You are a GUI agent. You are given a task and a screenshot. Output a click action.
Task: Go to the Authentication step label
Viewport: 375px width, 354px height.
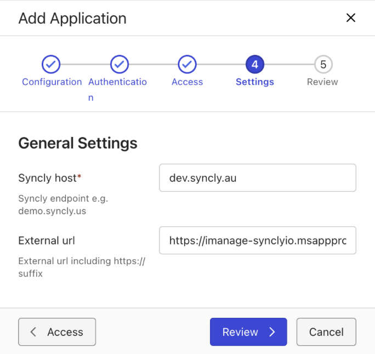(117, 90)
